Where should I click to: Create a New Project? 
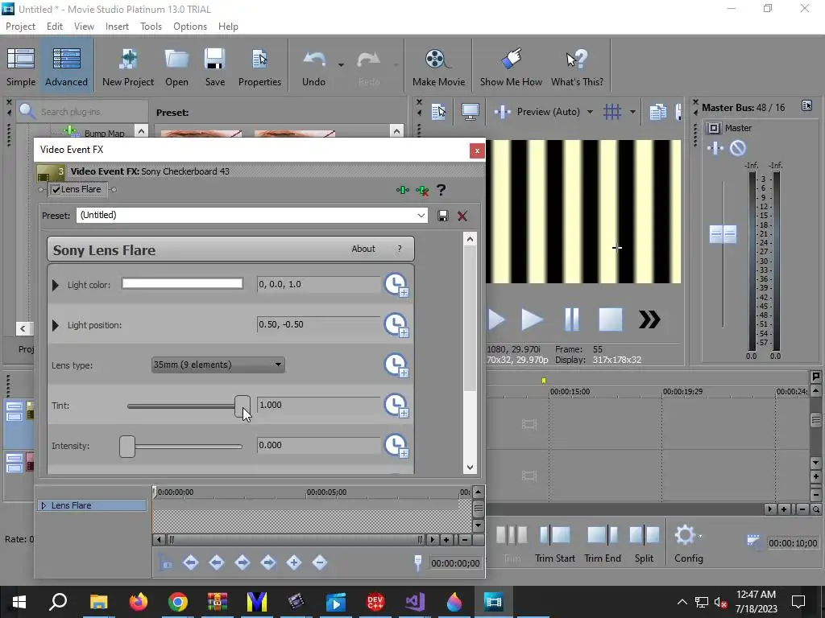pyautogui.click(x=128, y=67)
